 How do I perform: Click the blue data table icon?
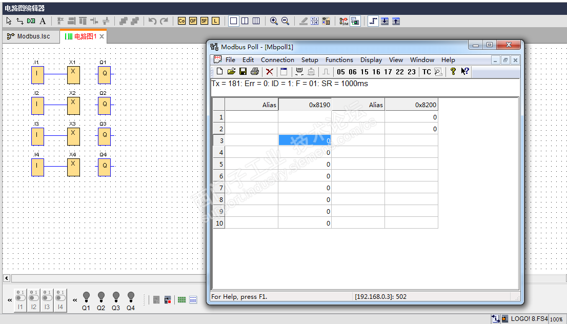(x=193, y=300)
